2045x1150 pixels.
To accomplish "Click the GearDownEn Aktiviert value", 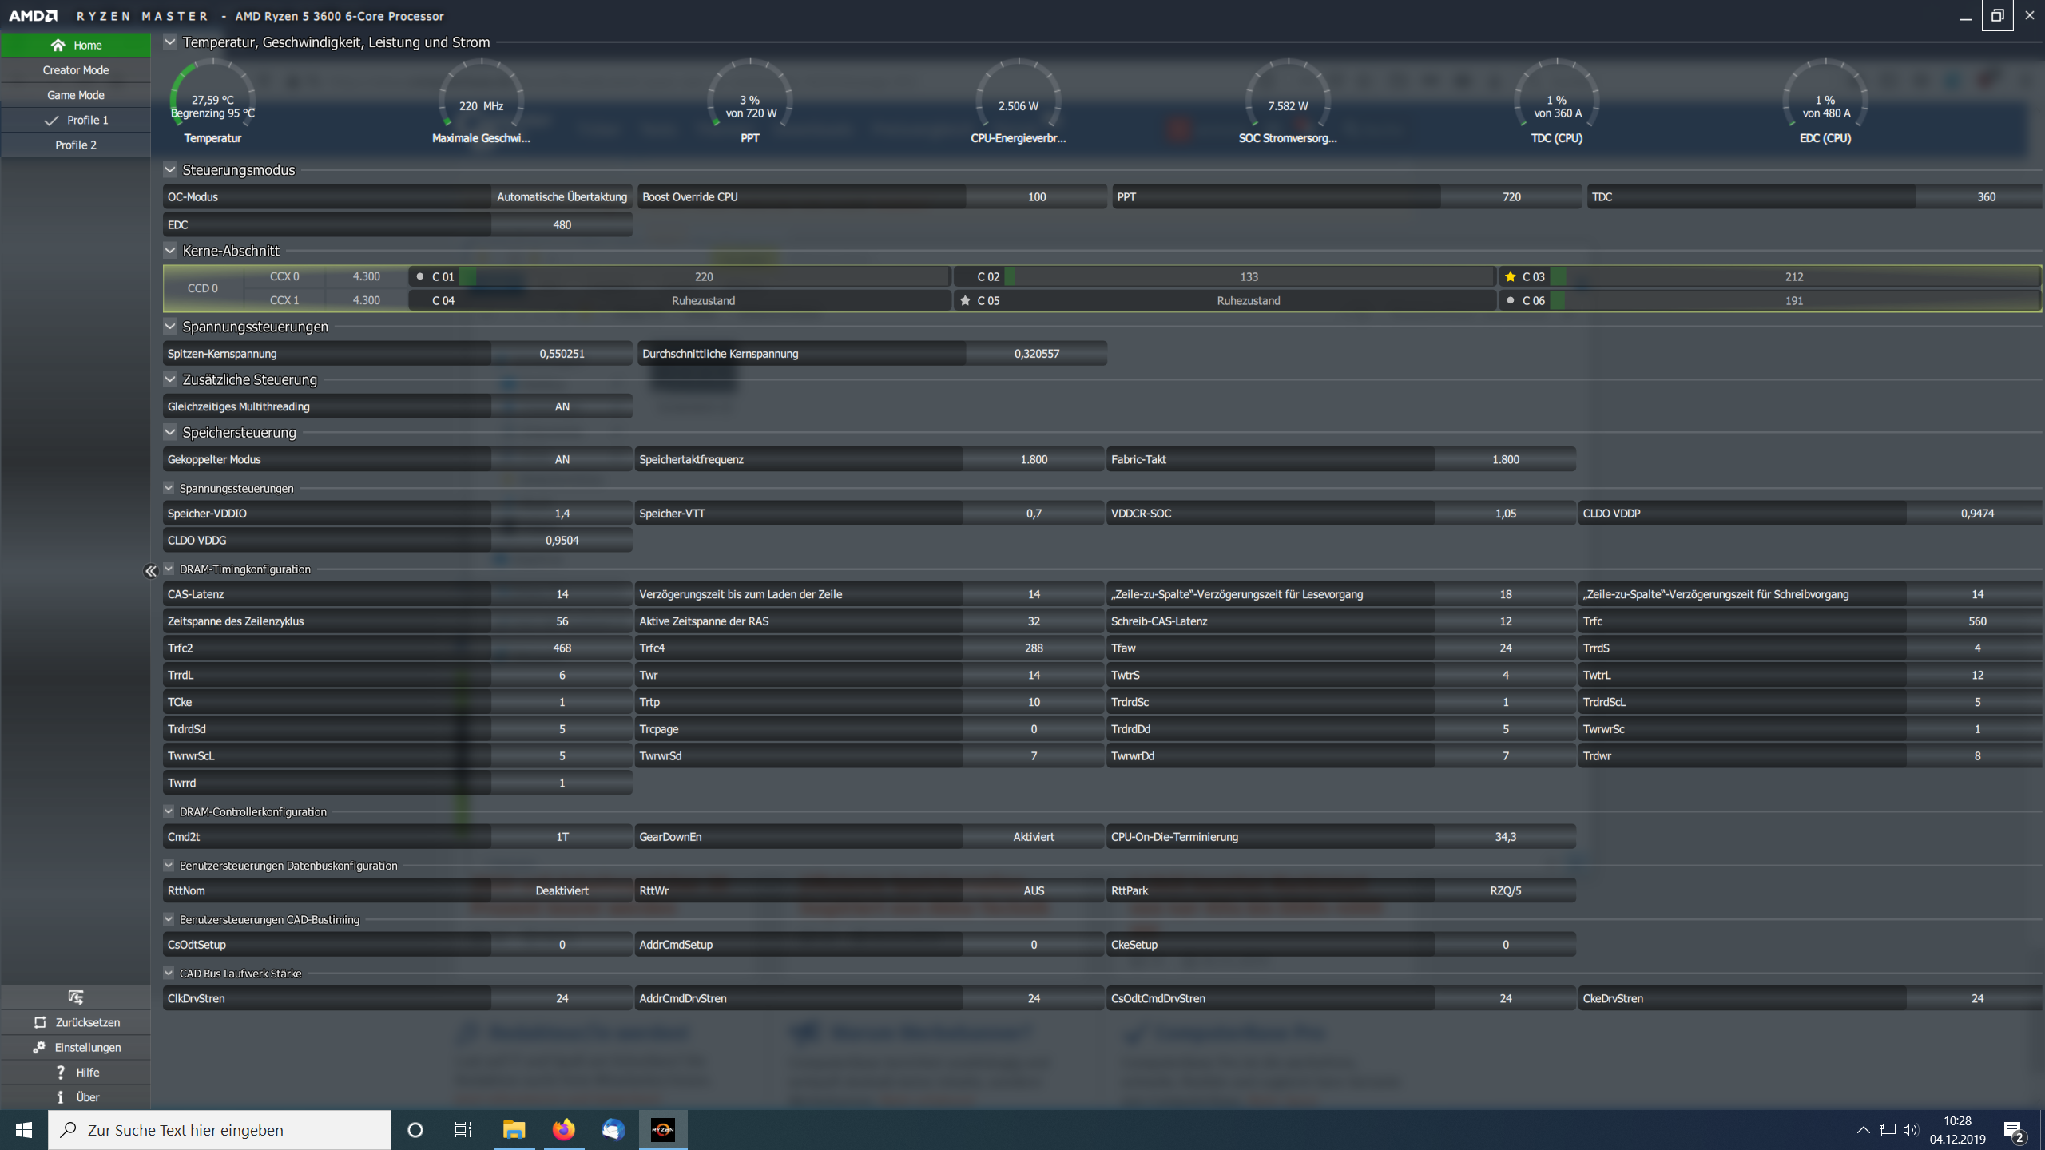I will point(1033,837).
